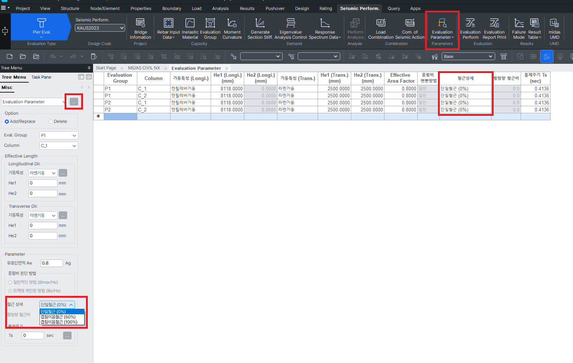
Task: Click the Effective Area Factor column header
Action: click(x=401, y=78)
